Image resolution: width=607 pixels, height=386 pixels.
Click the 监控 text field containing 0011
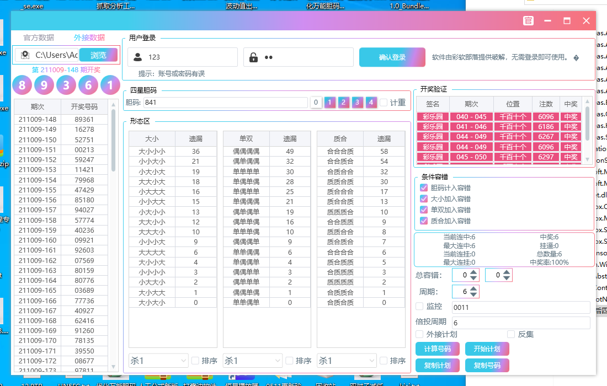tap(521, 307)
